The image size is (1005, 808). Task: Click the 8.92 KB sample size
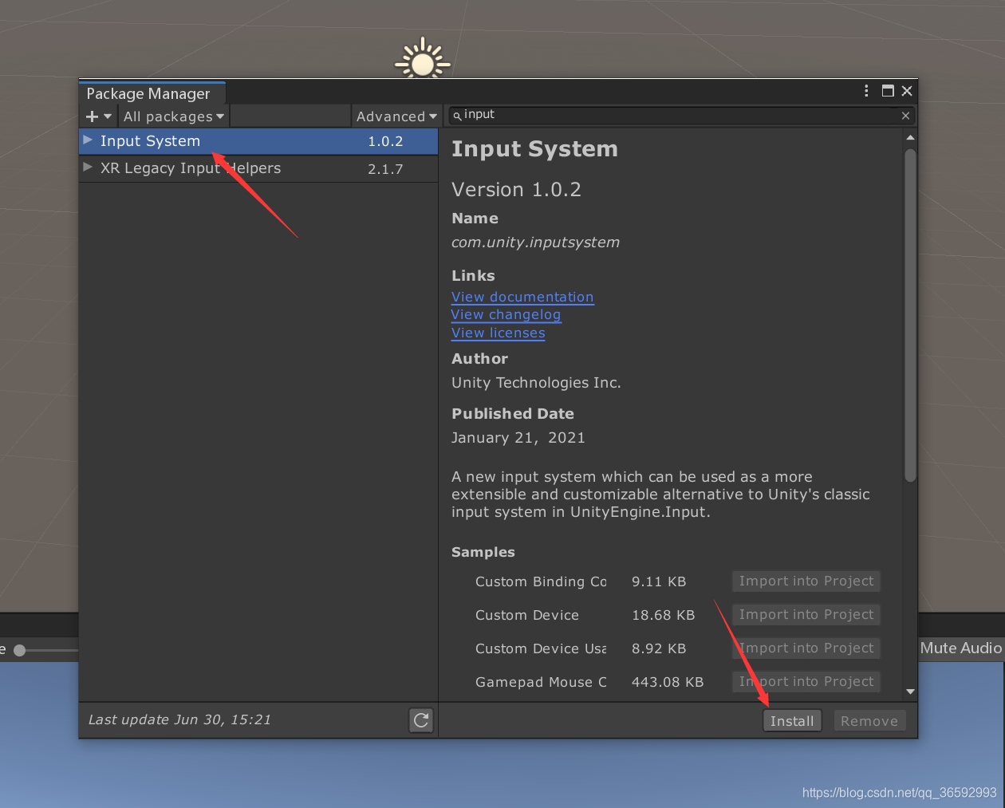pyautogui.click(x=659, y=648)
